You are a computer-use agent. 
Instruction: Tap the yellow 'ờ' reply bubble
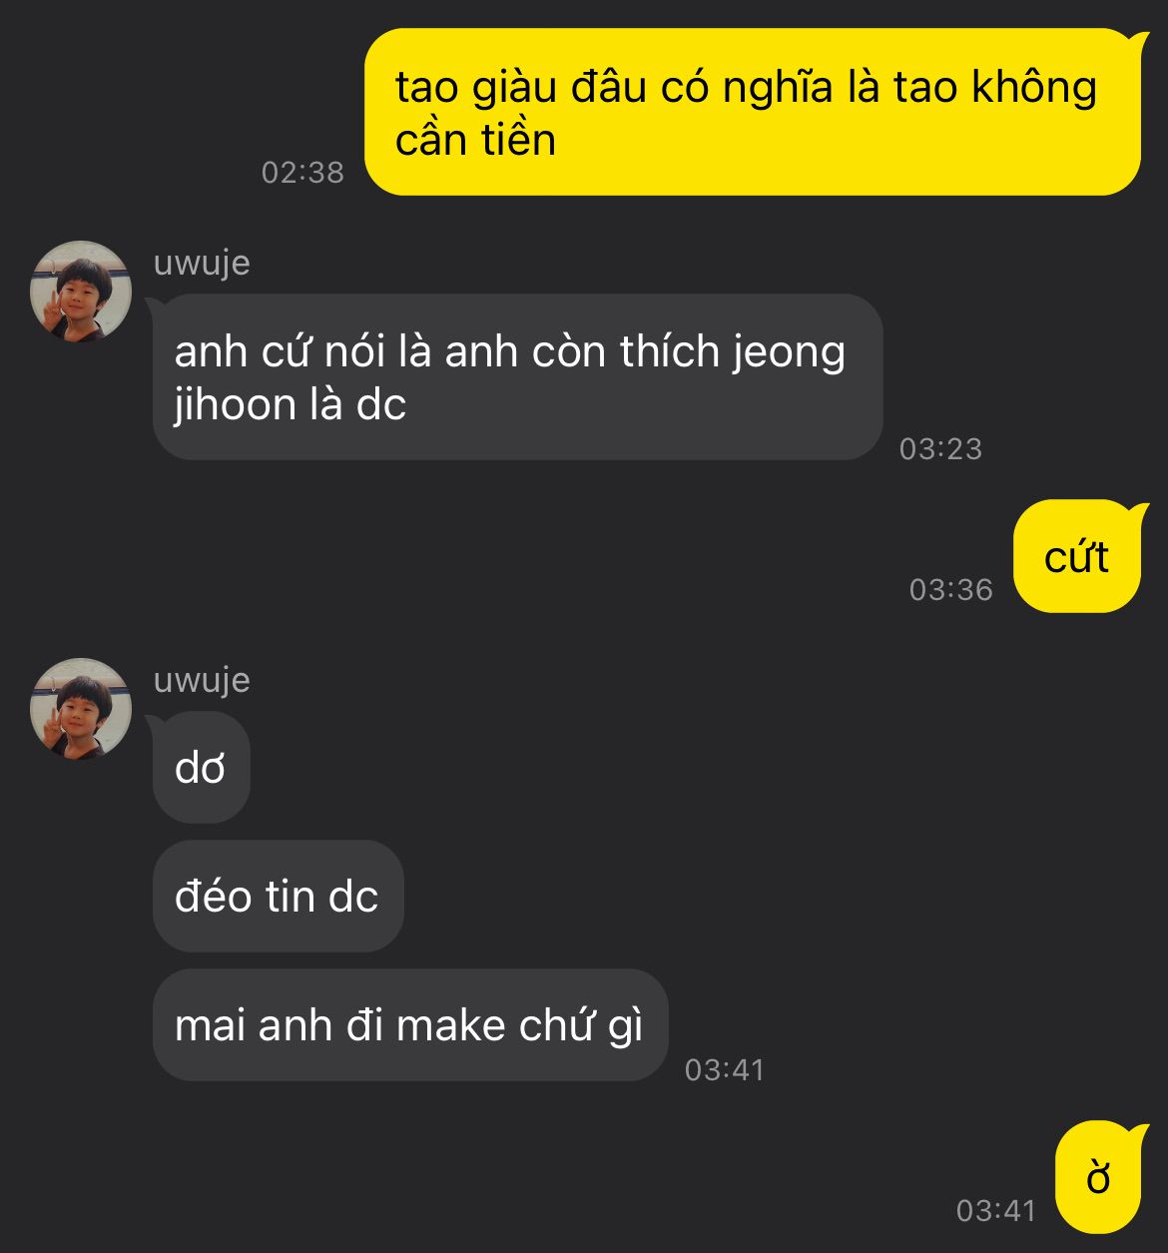(1098, 1177)
